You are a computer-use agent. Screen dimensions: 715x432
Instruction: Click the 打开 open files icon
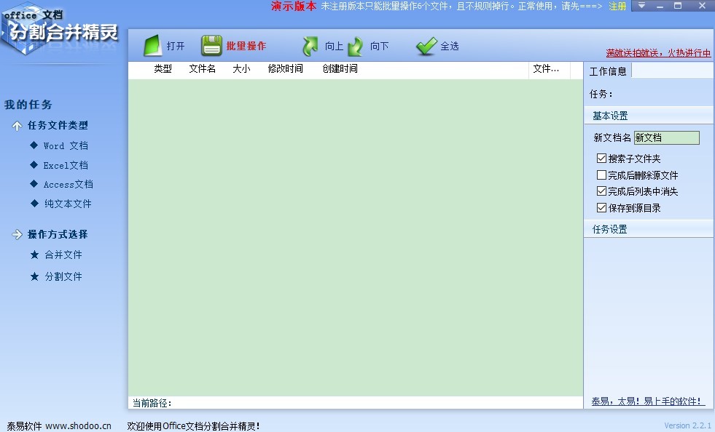155,45
